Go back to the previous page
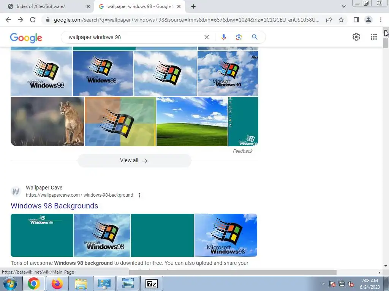Screen dimensions: 389x291 [x=8, y=20]
